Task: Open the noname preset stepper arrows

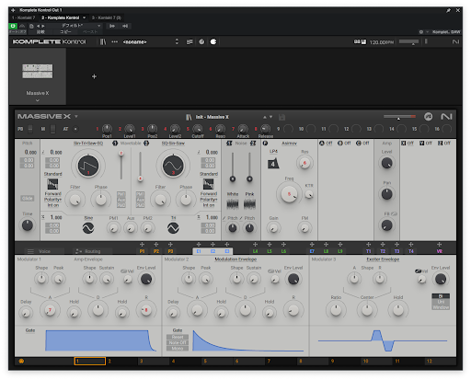Action: coord(177,41)
